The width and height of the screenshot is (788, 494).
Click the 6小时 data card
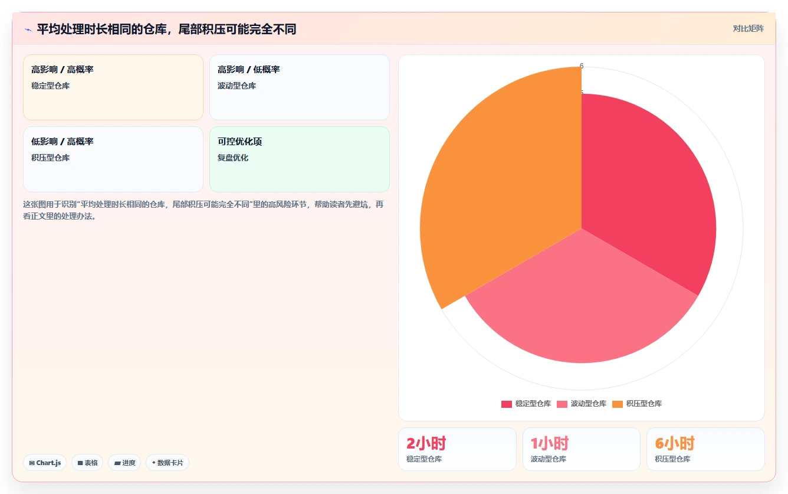point(705,449)
